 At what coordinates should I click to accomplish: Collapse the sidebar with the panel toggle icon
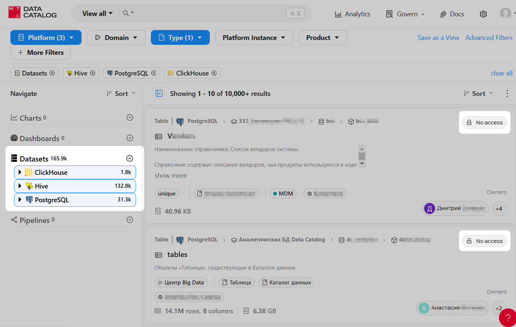pos(159,93)
